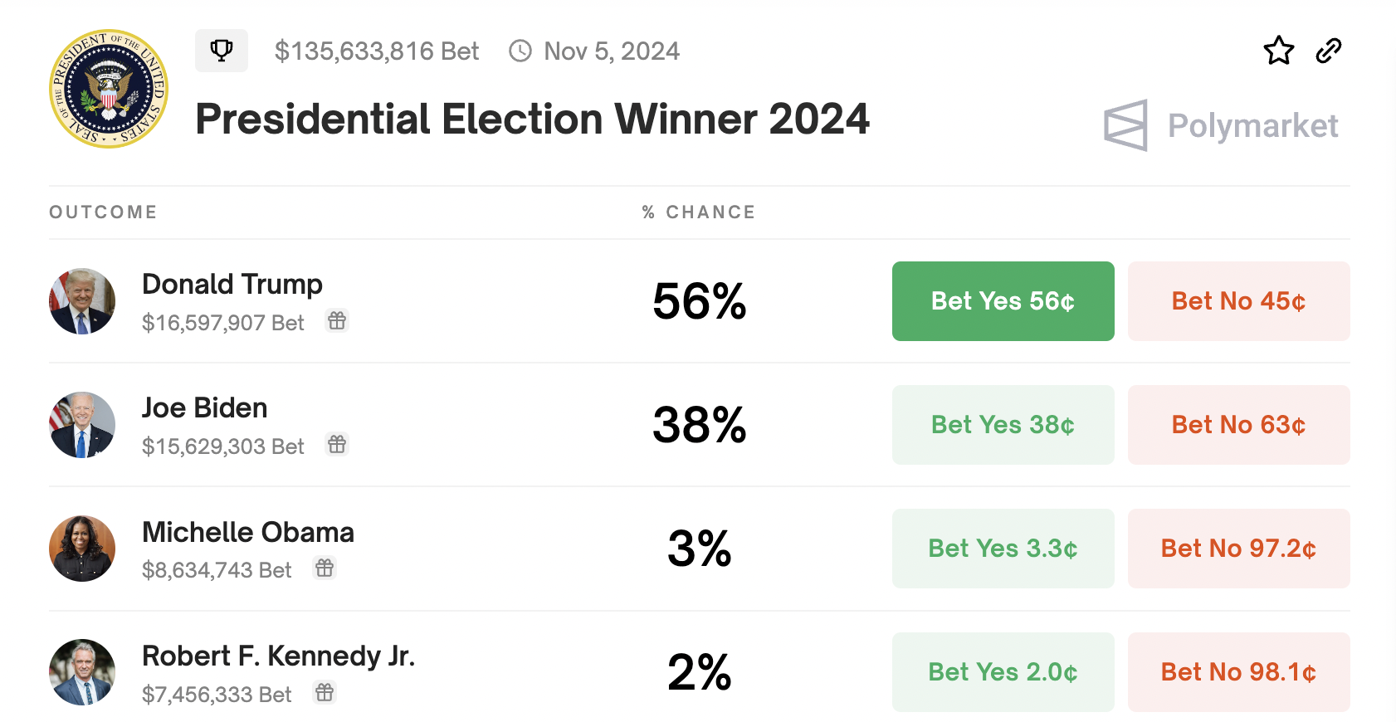The width and height of the screenshot is (1396, 722).
Task: Bet No 45¢ on Donald Trump
Action: click(x=1238, y=301)
